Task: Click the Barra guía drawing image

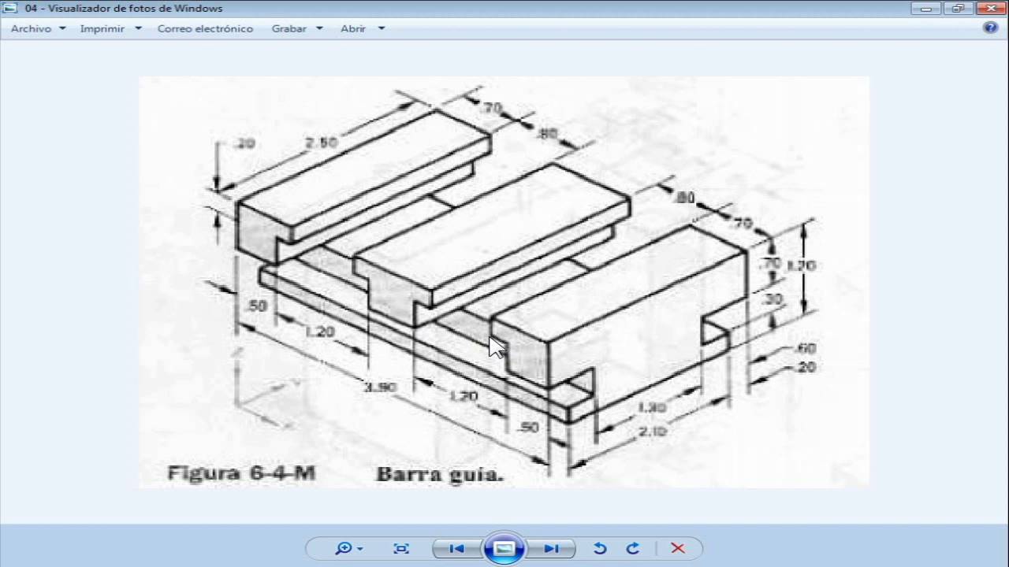Action: tap(504, 282)
